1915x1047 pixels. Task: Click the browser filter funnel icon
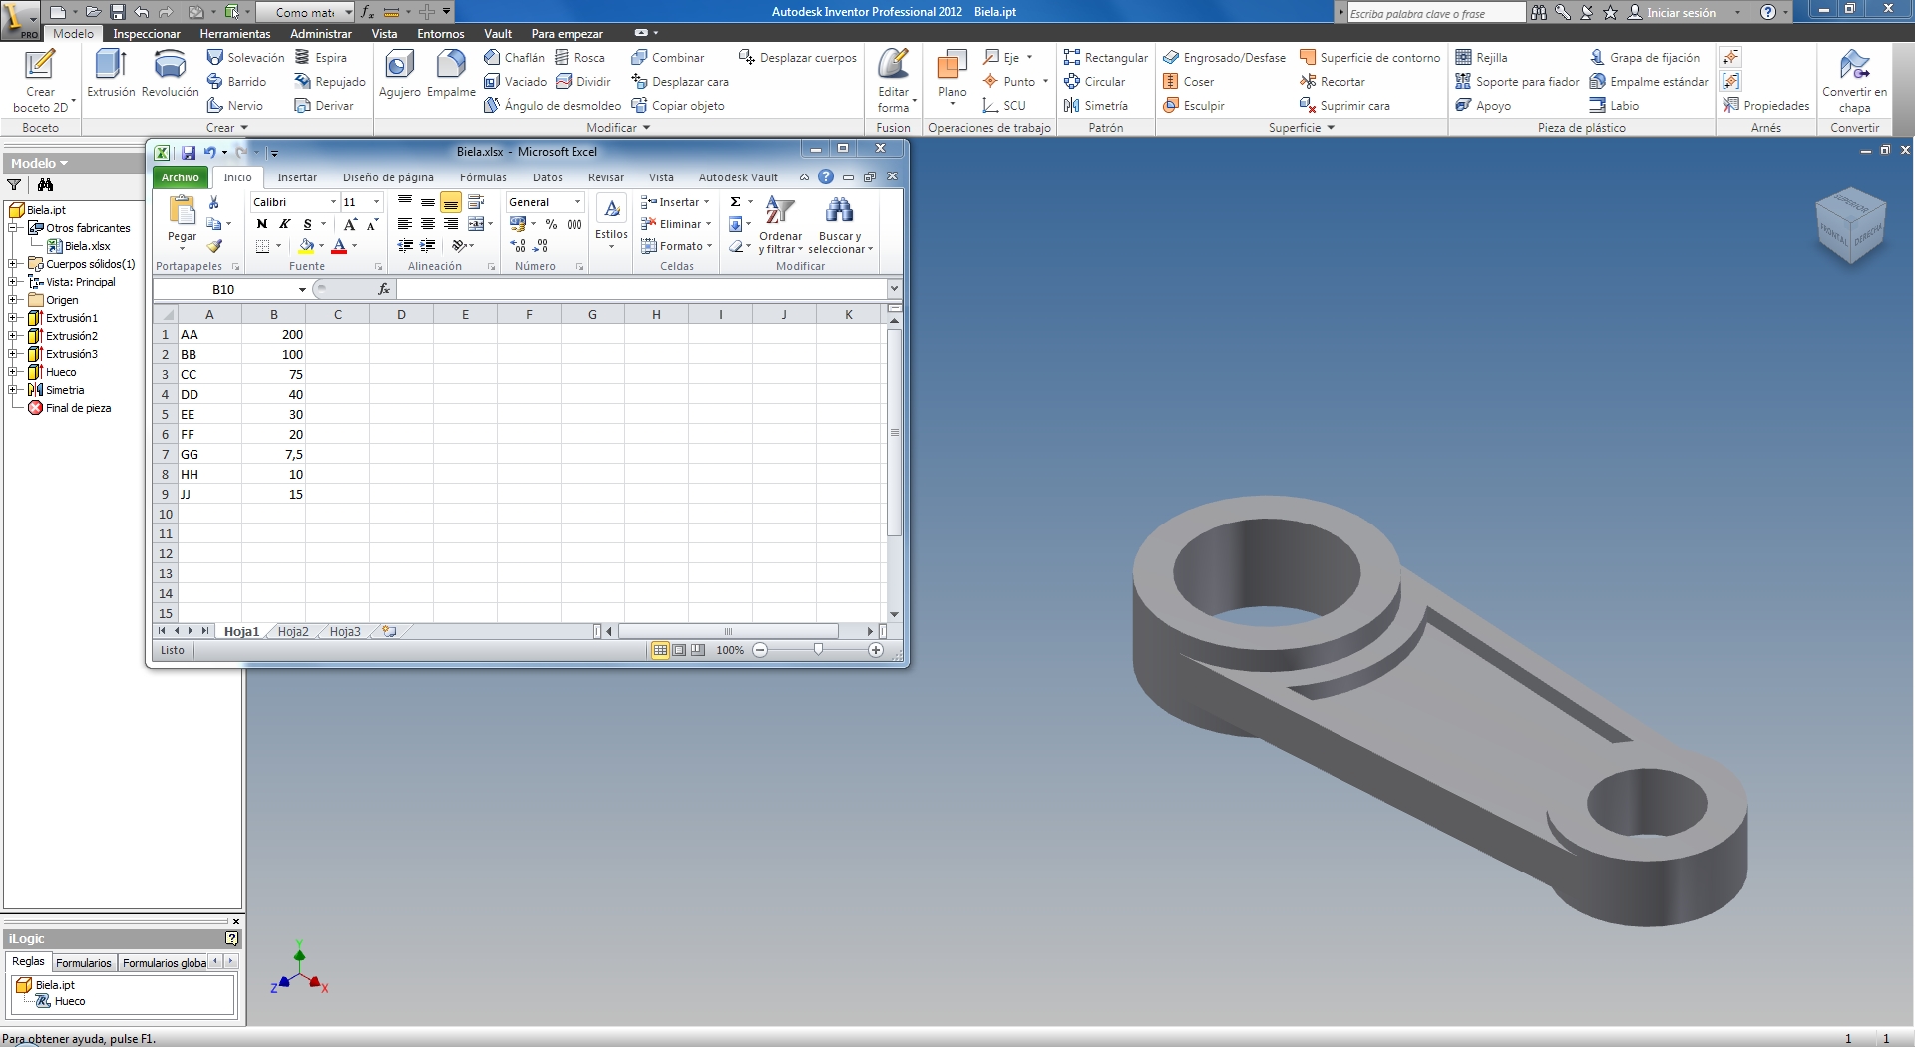(x=14, y=185)
